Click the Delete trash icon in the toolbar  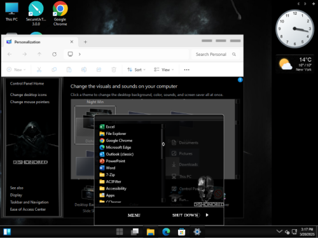[x=114, y=69]
